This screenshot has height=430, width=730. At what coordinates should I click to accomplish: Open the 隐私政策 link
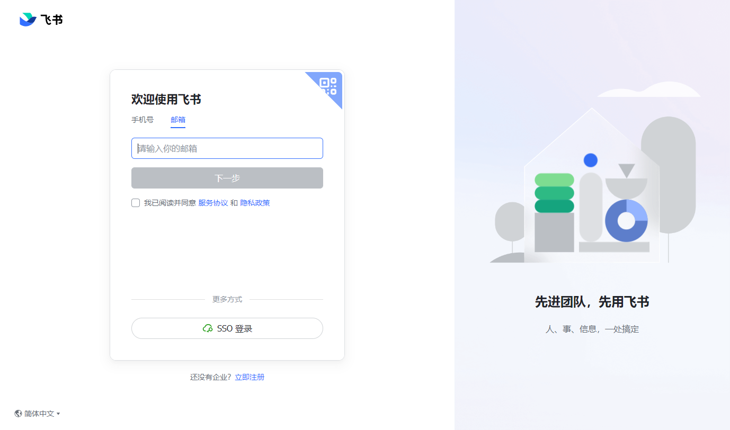(x=255, y=203)
